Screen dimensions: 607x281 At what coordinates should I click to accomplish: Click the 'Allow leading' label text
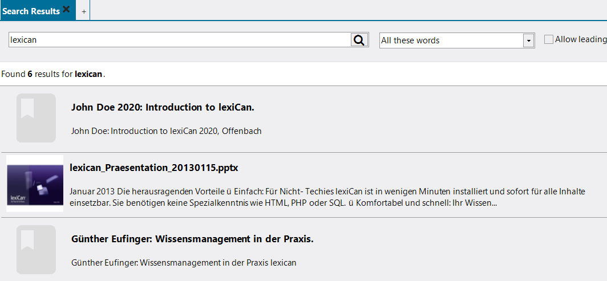pos(580,39)
